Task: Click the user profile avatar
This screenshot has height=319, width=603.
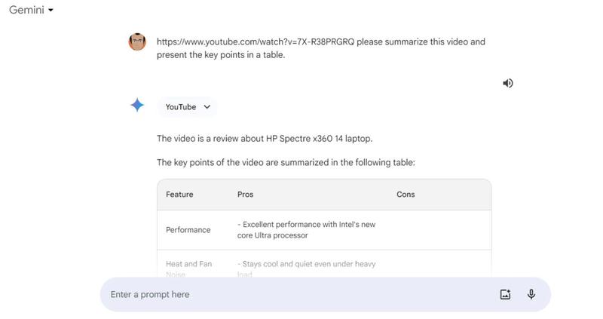Action: (x=137, y=41)
